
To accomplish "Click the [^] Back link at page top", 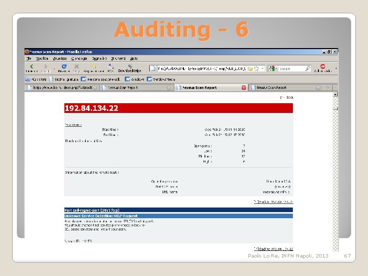I will 287,97.
